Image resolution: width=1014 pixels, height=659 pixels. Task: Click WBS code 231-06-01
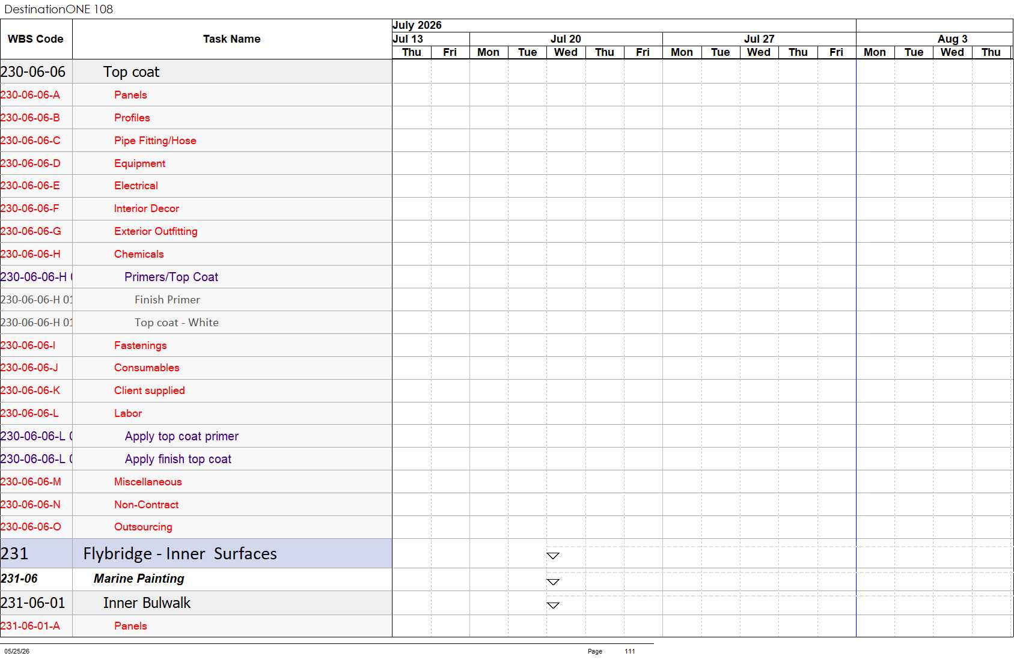click(33, 603)
